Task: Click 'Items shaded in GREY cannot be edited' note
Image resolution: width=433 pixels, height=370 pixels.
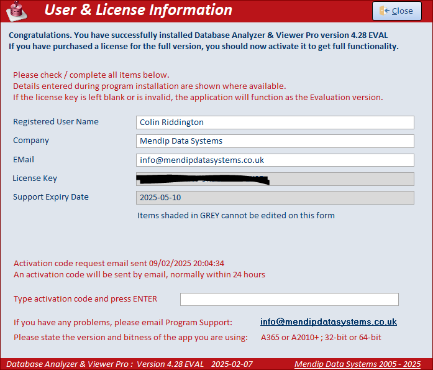Action: [x=236, y=216]
